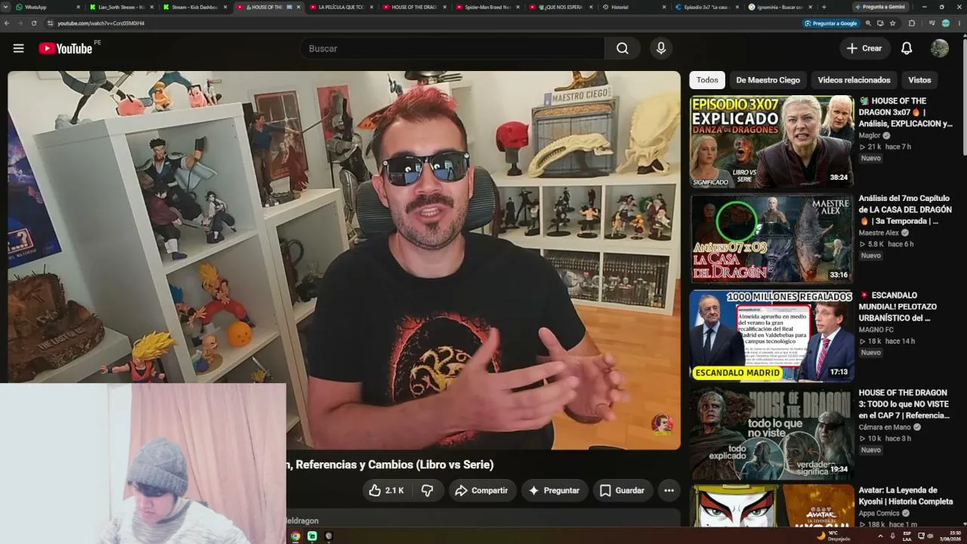Click the Crear button
967x544 pixels.
pos(864,48)
